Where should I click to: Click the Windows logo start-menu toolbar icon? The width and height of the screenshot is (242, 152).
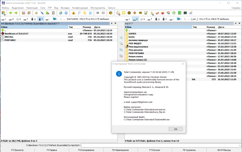click(x=3, y=13)
